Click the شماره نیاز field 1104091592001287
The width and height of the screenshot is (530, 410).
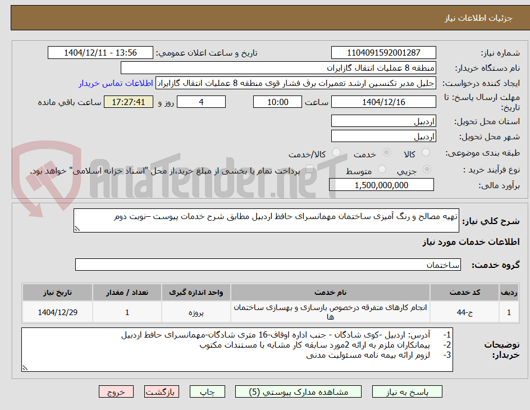pos(383,53)
